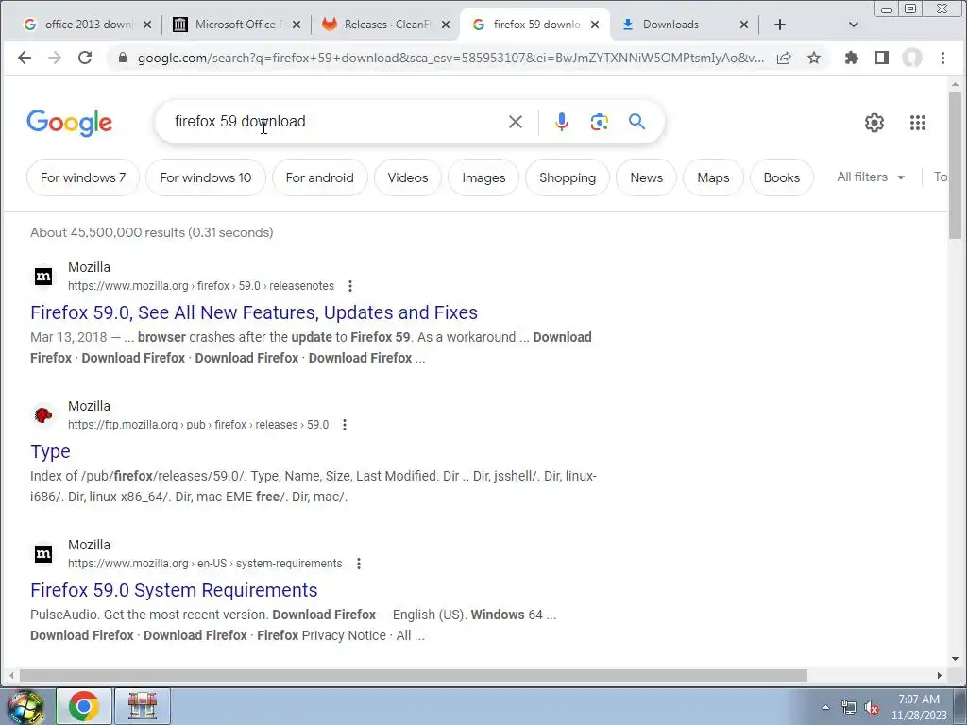Search by image with Google Lens
This screenshot has height=725, width=967.
(x=599, y=122)
